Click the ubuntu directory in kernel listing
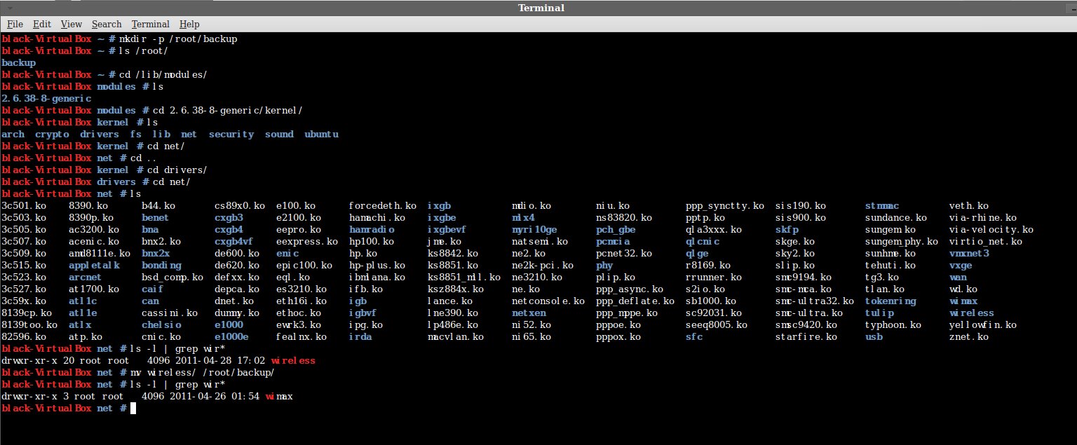Viewport: 1077px width, 445px height. (x=321, y=134)
